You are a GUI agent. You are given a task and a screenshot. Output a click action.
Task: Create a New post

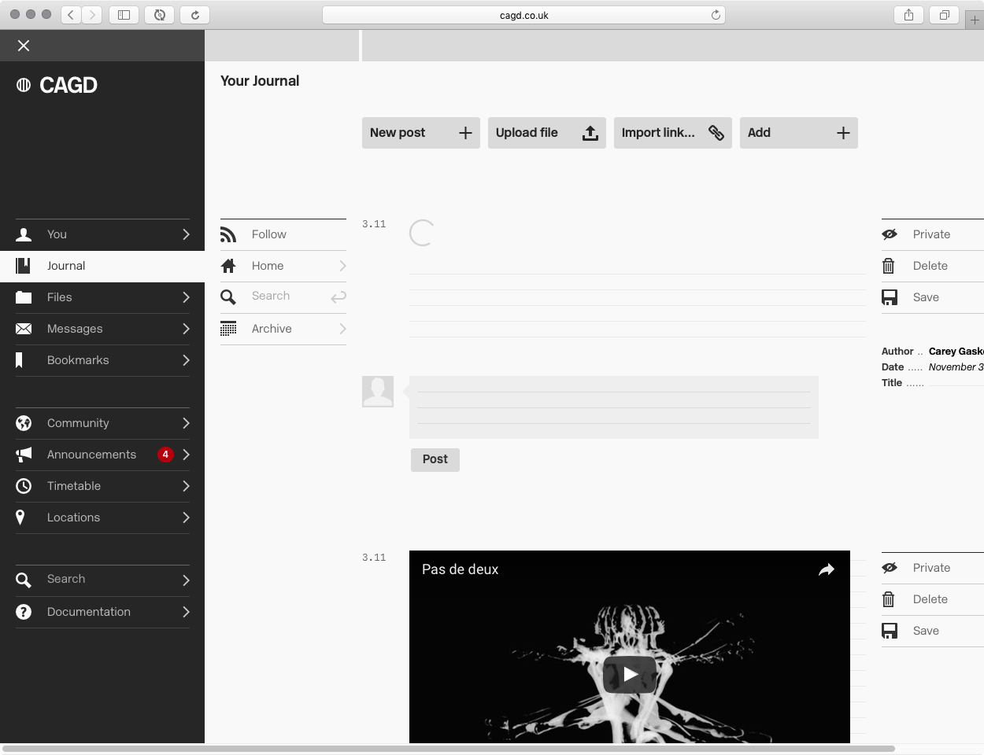pyautogui.click(x=421, y=133)
